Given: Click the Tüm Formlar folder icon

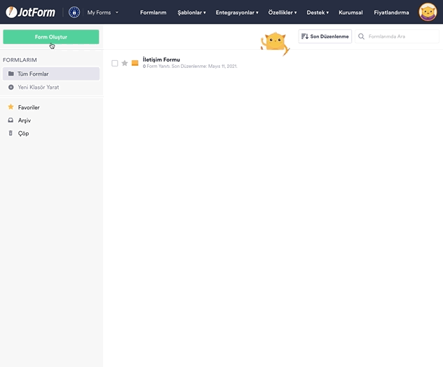Looking at the screenshot, I should click(x=11, y=74).
